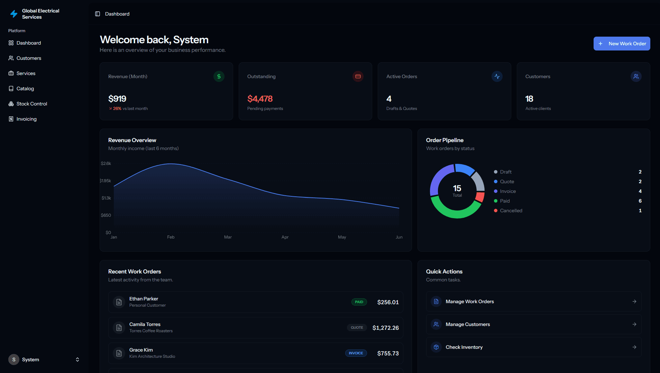Image resolution: width=660 pixels, height=373 pixels.
Task: Click the document icon beside Ethan Parker
Action: [119, 302]
